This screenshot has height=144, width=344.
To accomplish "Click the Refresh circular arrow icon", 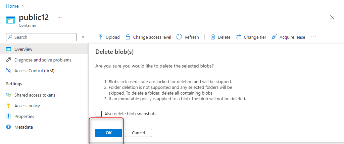I will pyautogui.click(x=179, y=37).
